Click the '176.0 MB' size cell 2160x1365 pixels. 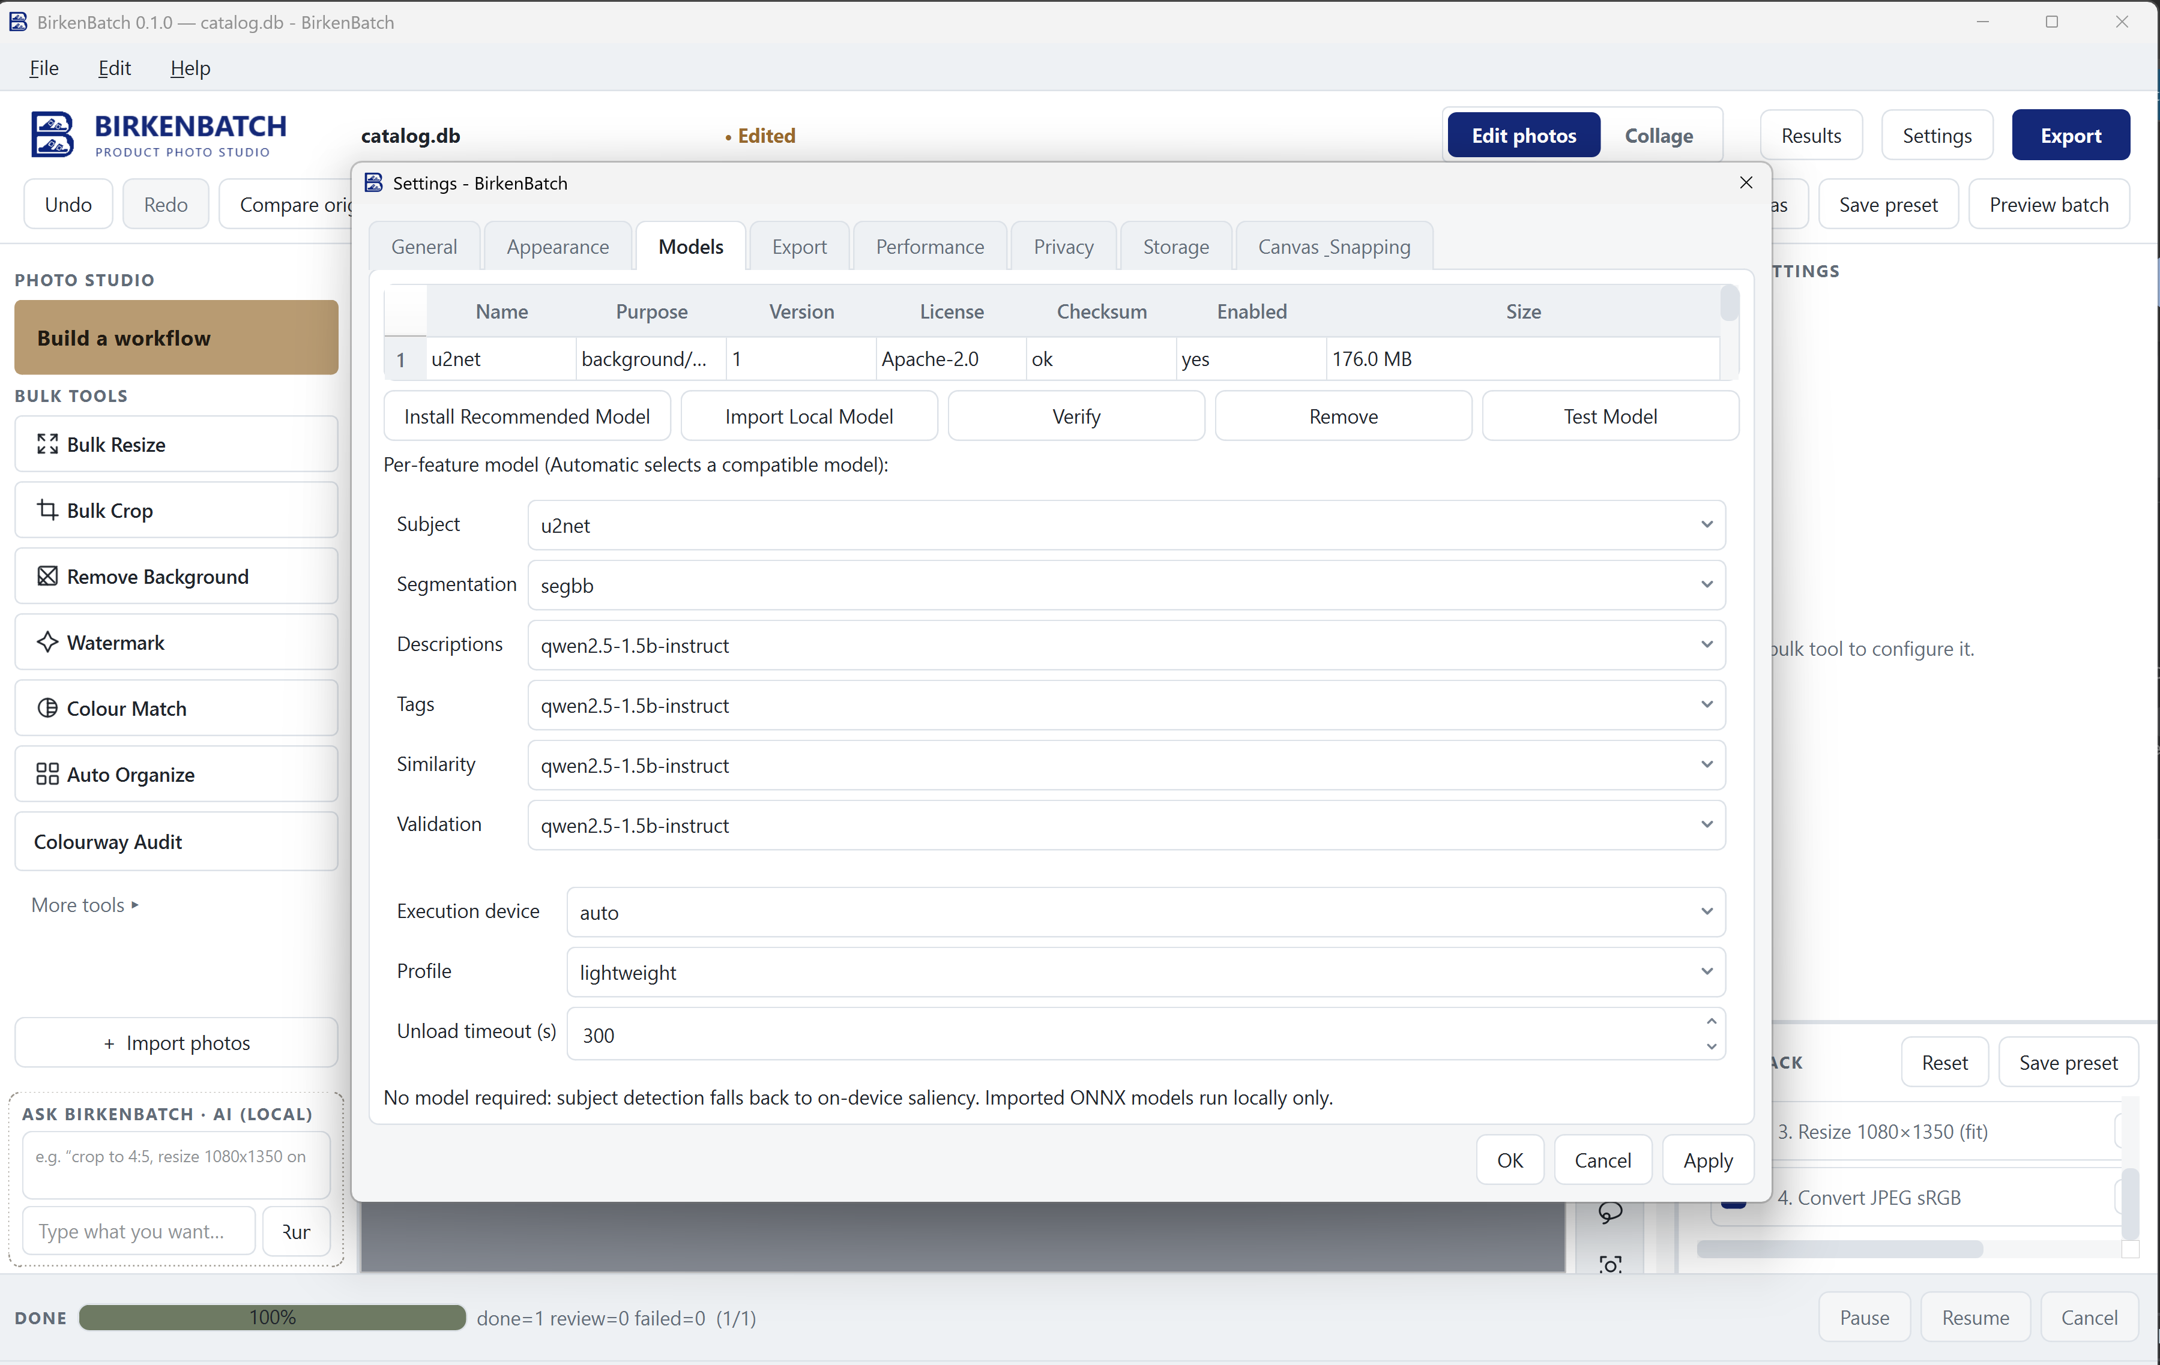click(x=1523, y=359)
